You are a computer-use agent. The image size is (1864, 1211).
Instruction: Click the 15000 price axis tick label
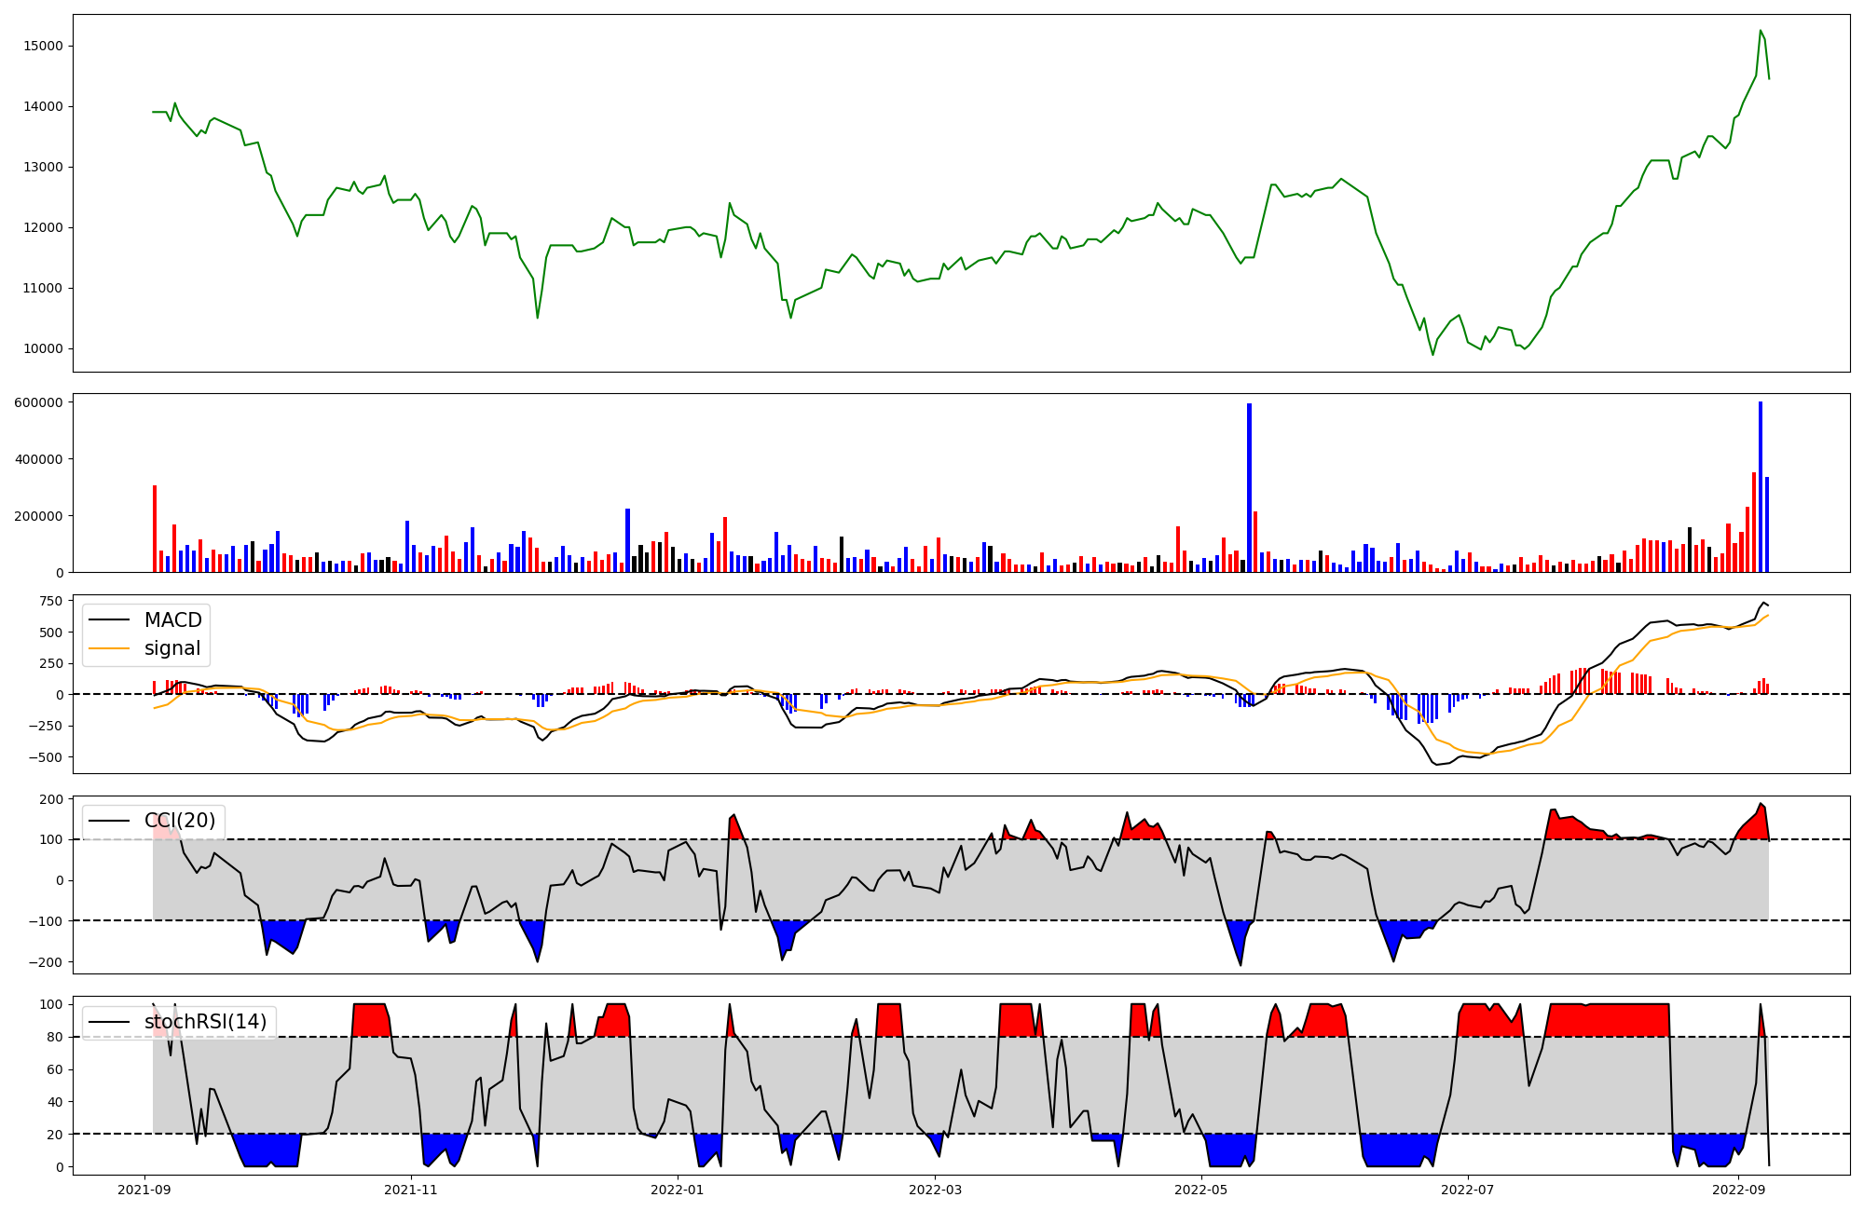click(x=43, y=47)
